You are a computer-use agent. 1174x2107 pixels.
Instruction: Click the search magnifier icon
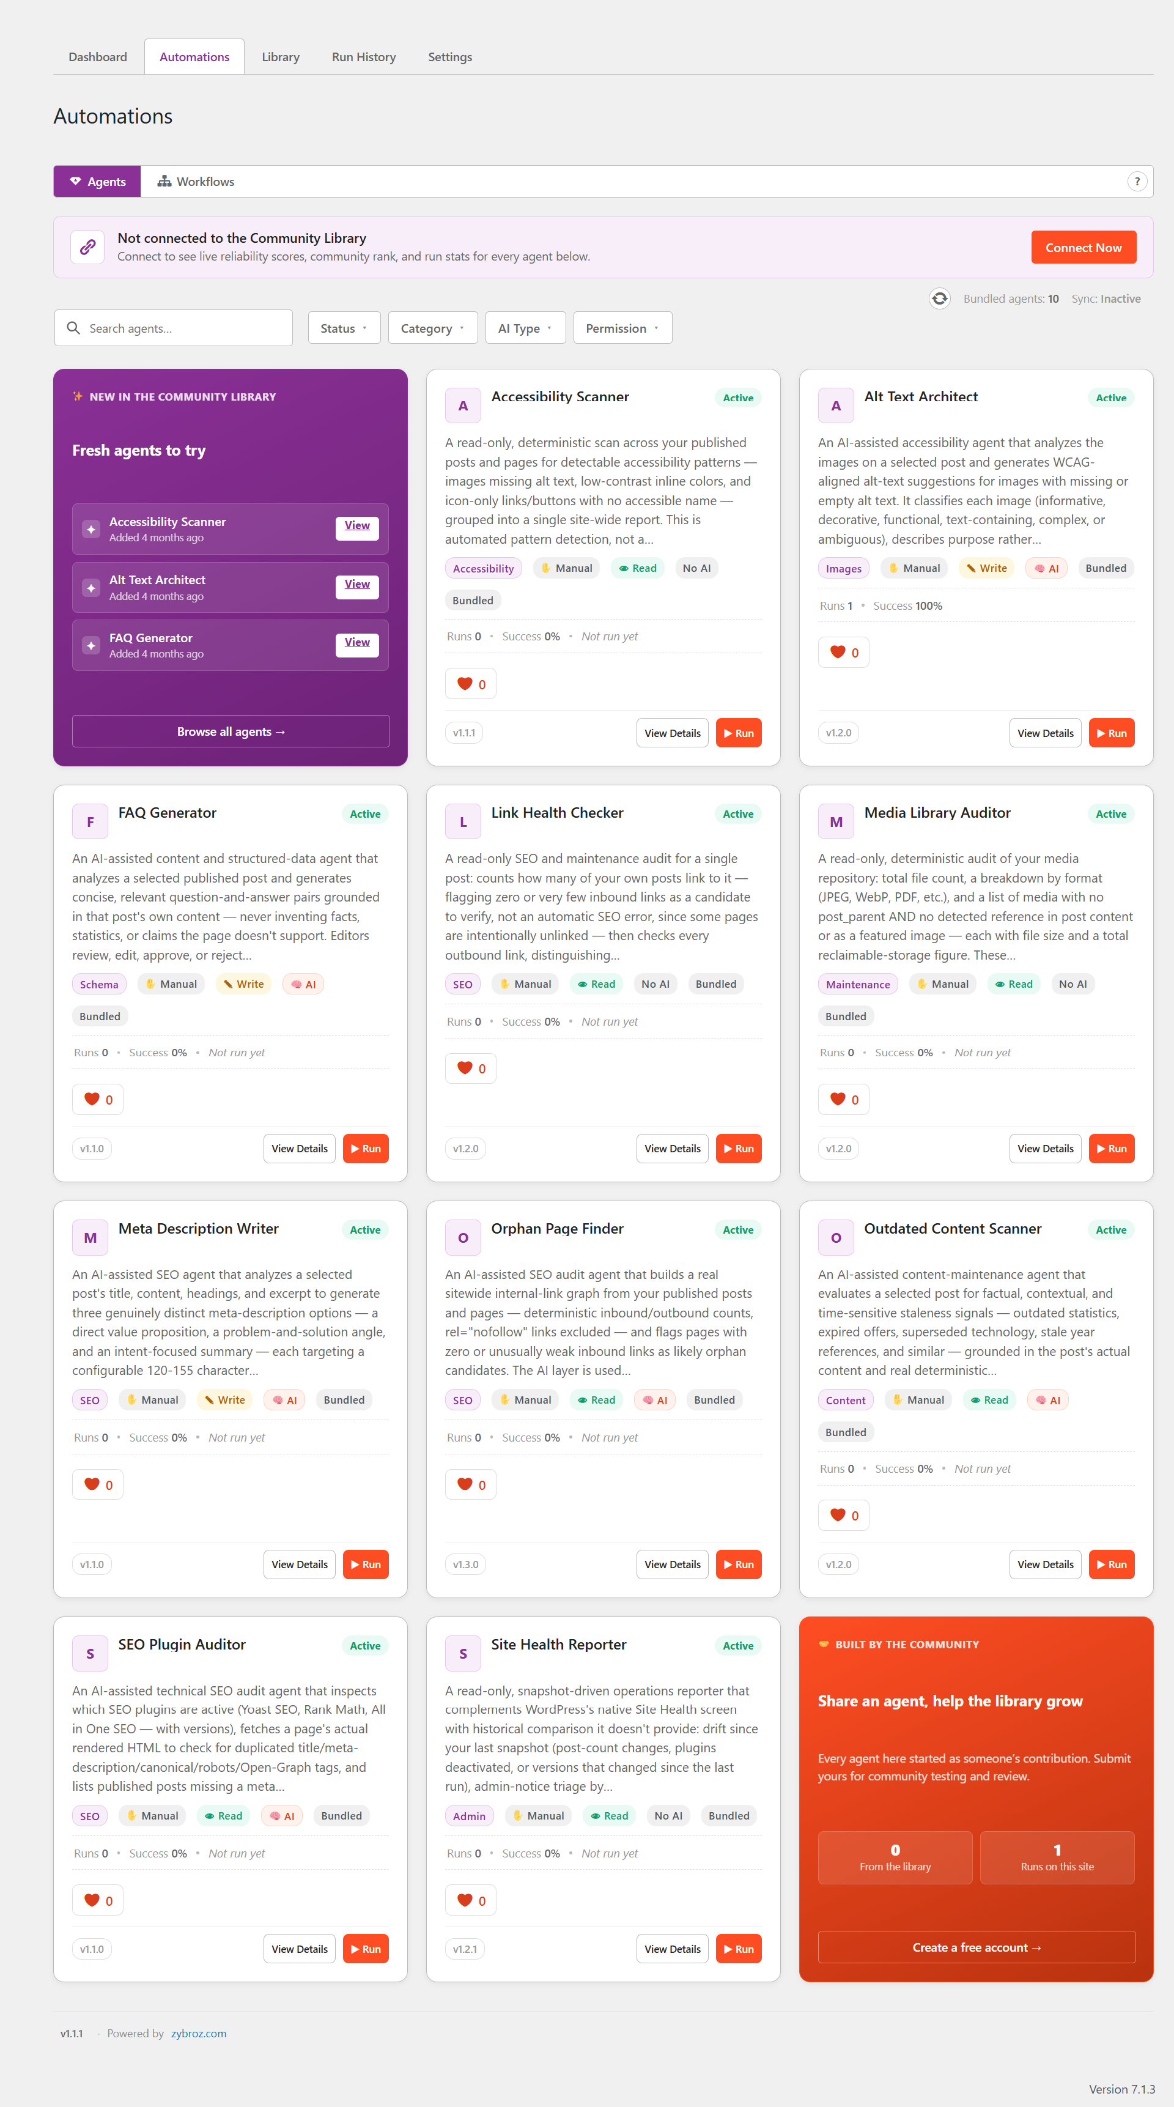pos(73,328)
